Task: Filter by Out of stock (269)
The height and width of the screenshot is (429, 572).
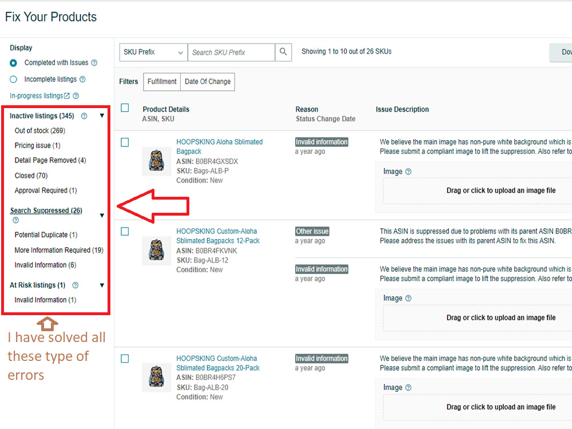Action: pos(40,130)
